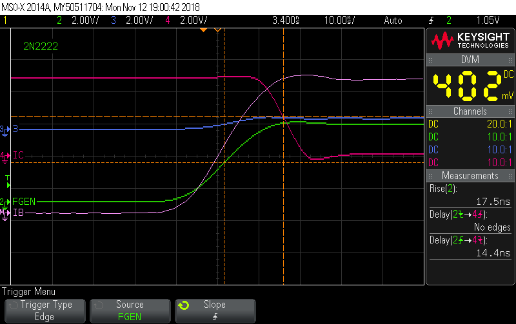Change the trigger Source FGEN softkey

[130, 310]
